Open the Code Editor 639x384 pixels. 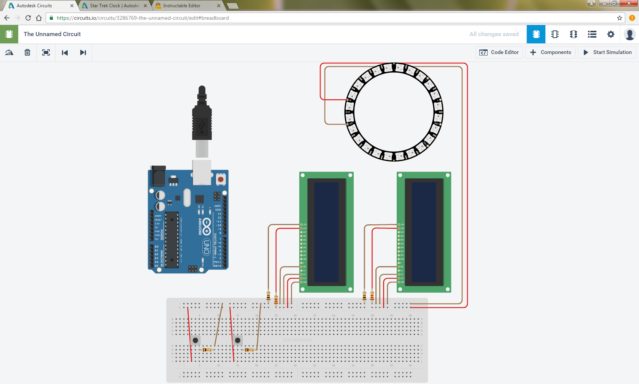click(x=499, y=52)
